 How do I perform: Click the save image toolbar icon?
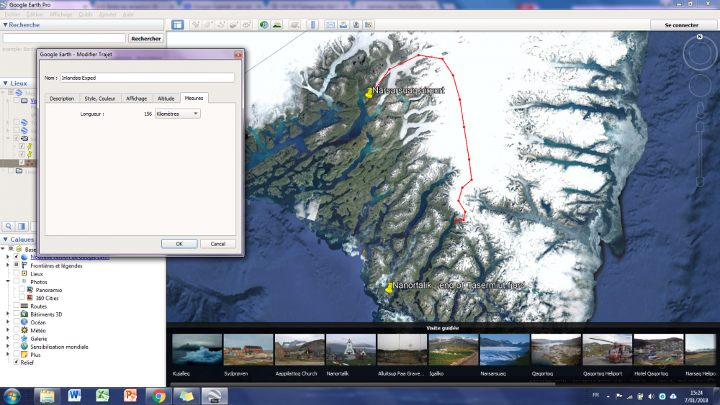click(356, 24)
